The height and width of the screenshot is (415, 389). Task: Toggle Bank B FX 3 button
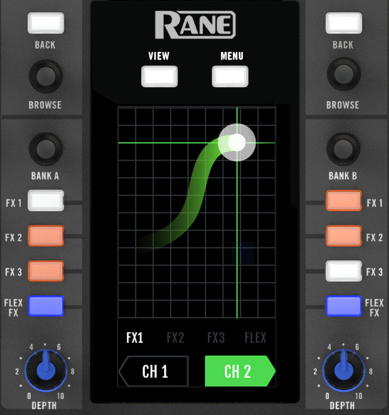click(344, 271)
